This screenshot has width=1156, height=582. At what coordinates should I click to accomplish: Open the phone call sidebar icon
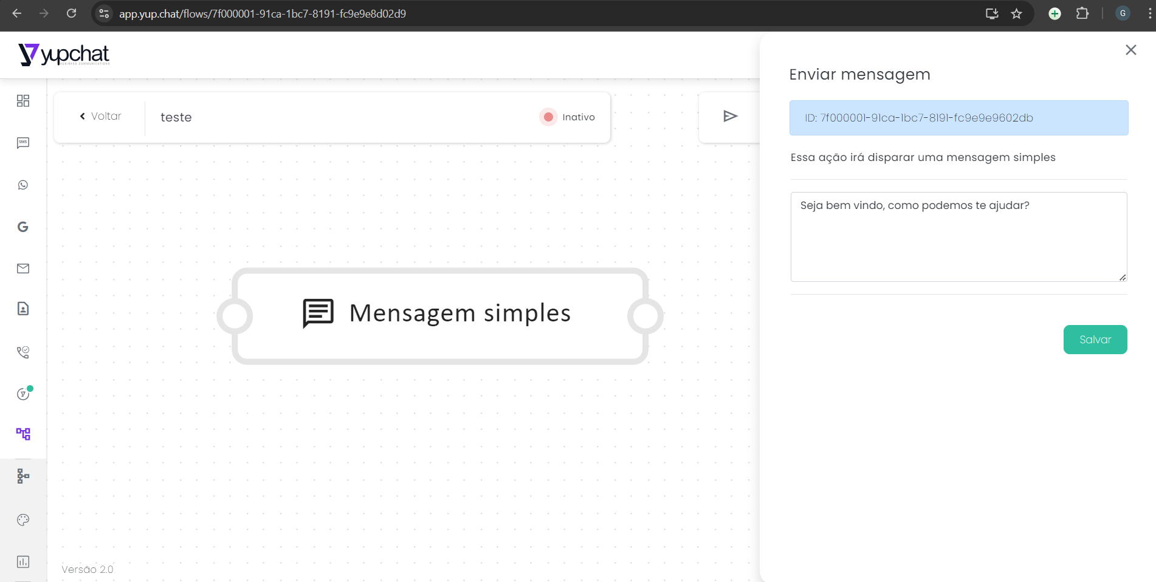click(x=23, y=352)
